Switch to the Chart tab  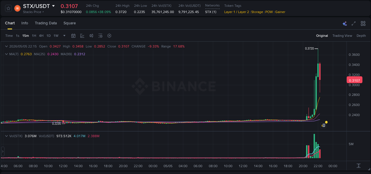click(10, 23)
